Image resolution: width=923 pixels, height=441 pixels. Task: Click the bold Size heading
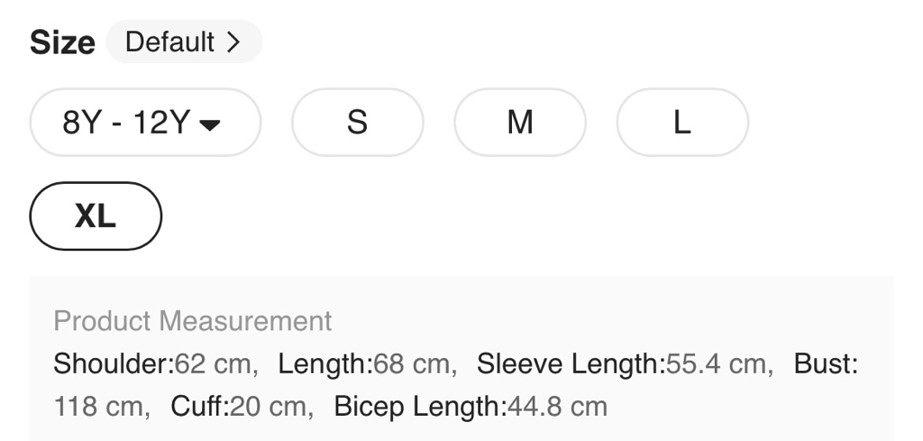[x=62, y=42]
